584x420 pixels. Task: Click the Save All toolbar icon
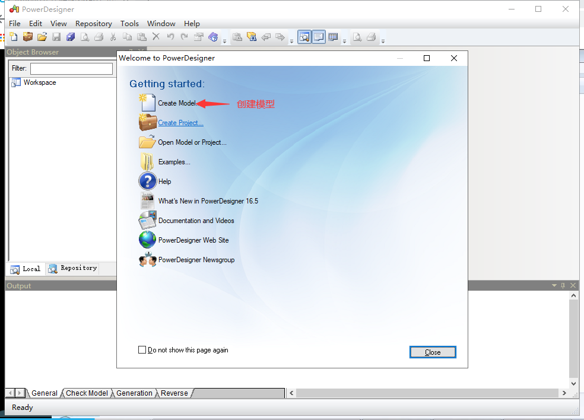pos(71,37)
